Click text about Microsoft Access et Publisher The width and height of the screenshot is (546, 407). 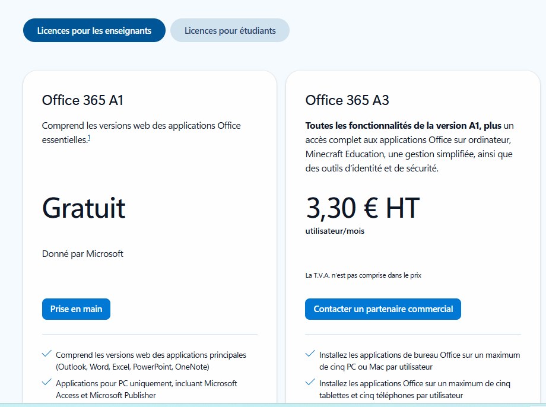click(146, 389)
